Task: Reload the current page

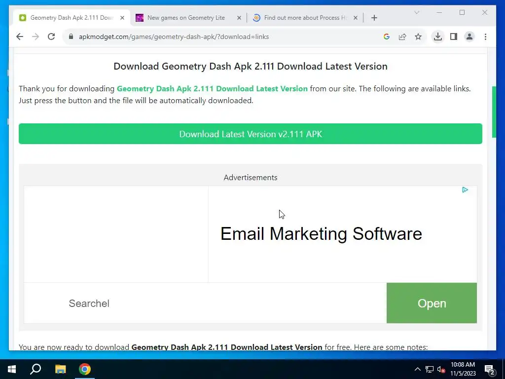Action: pyautogui.click(x=51, y=37)
